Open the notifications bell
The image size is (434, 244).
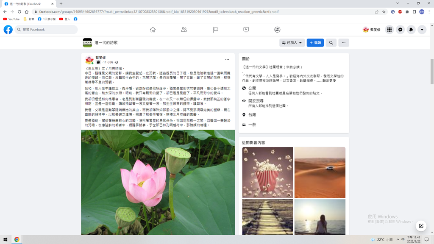pos(411,30)
